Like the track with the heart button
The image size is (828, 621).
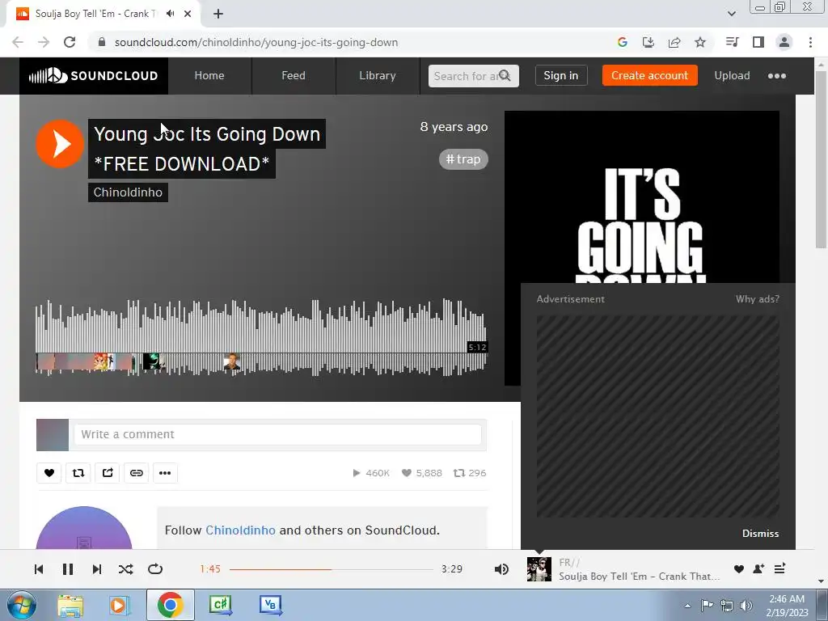click(49, 473)
